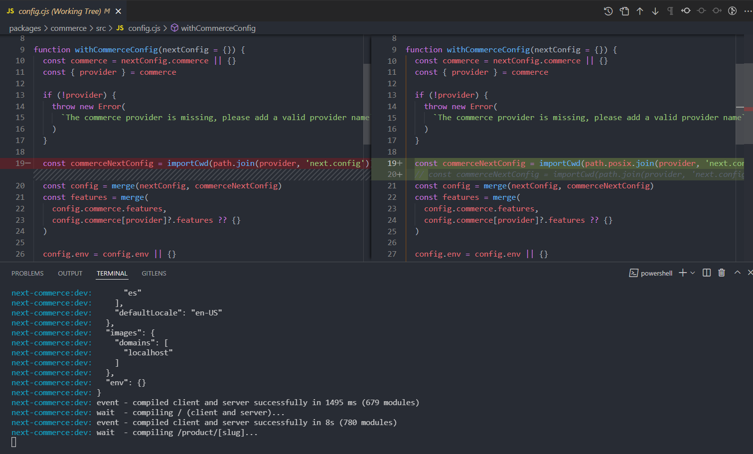Click the powershell terminal label
This screenshot has height=454, width=753.
point(656,273)
